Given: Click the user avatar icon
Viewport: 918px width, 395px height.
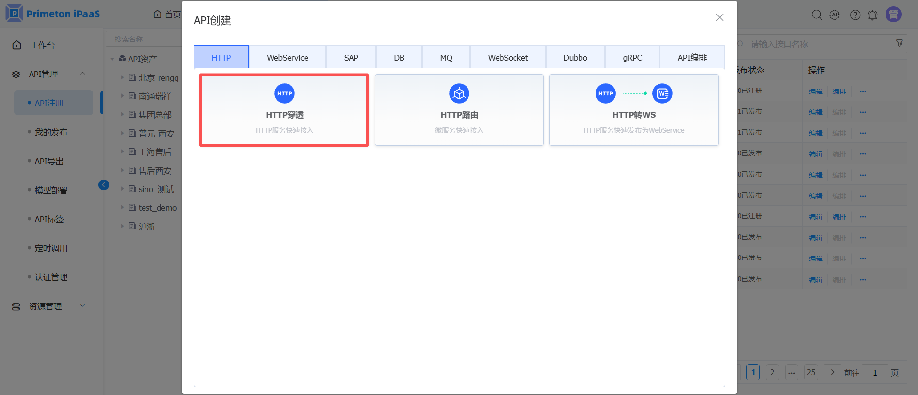Looking at the screenshot, I should click(x=893, y=15).
